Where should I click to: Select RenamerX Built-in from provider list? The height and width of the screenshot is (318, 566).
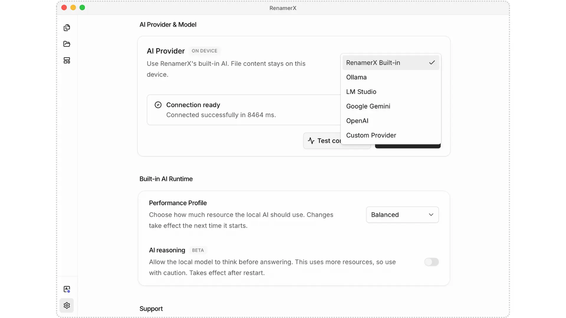coord(391,63)
